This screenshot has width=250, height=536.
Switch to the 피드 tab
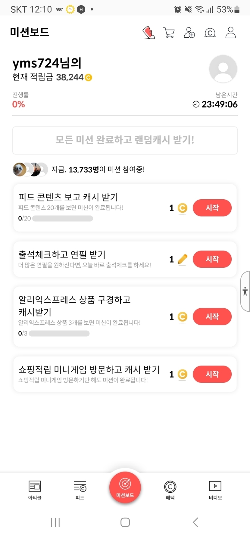[x=80, y=489]
